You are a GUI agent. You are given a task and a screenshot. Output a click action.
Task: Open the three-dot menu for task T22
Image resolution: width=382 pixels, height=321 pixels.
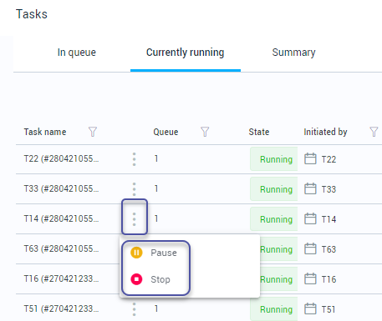[134, 159]
